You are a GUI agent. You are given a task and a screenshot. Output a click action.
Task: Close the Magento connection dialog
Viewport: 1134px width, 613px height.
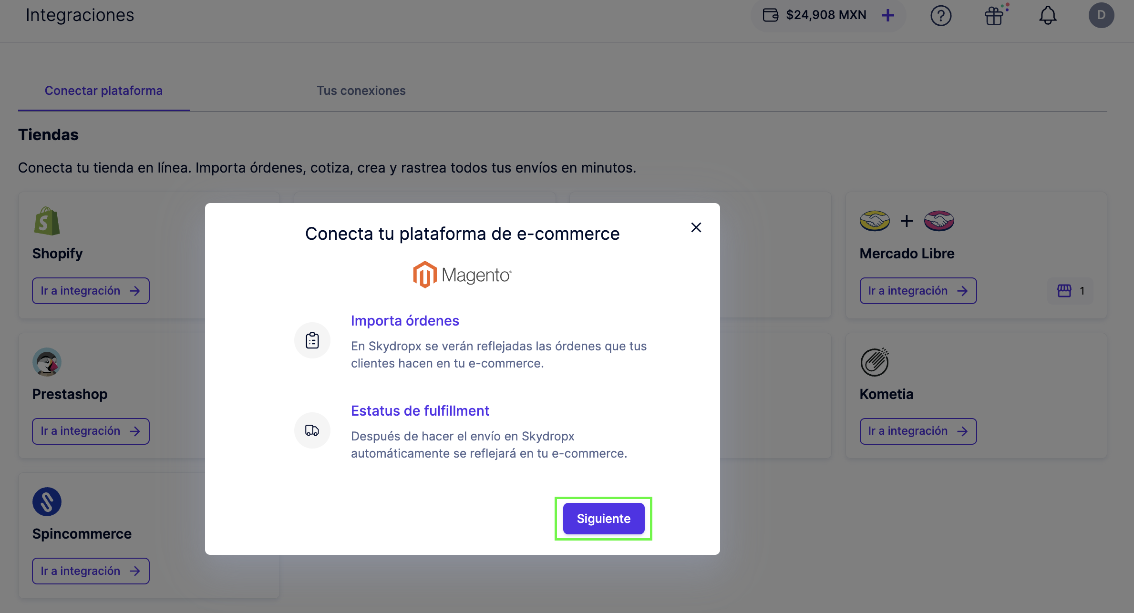[696, 227]
